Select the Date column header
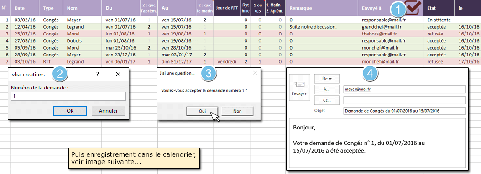The image size is (481, 174). click(x=25, y=8)
